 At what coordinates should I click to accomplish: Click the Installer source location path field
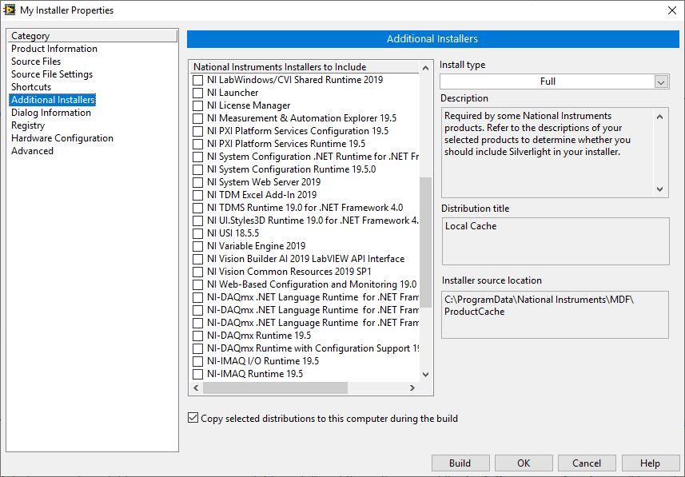[555, 315]
